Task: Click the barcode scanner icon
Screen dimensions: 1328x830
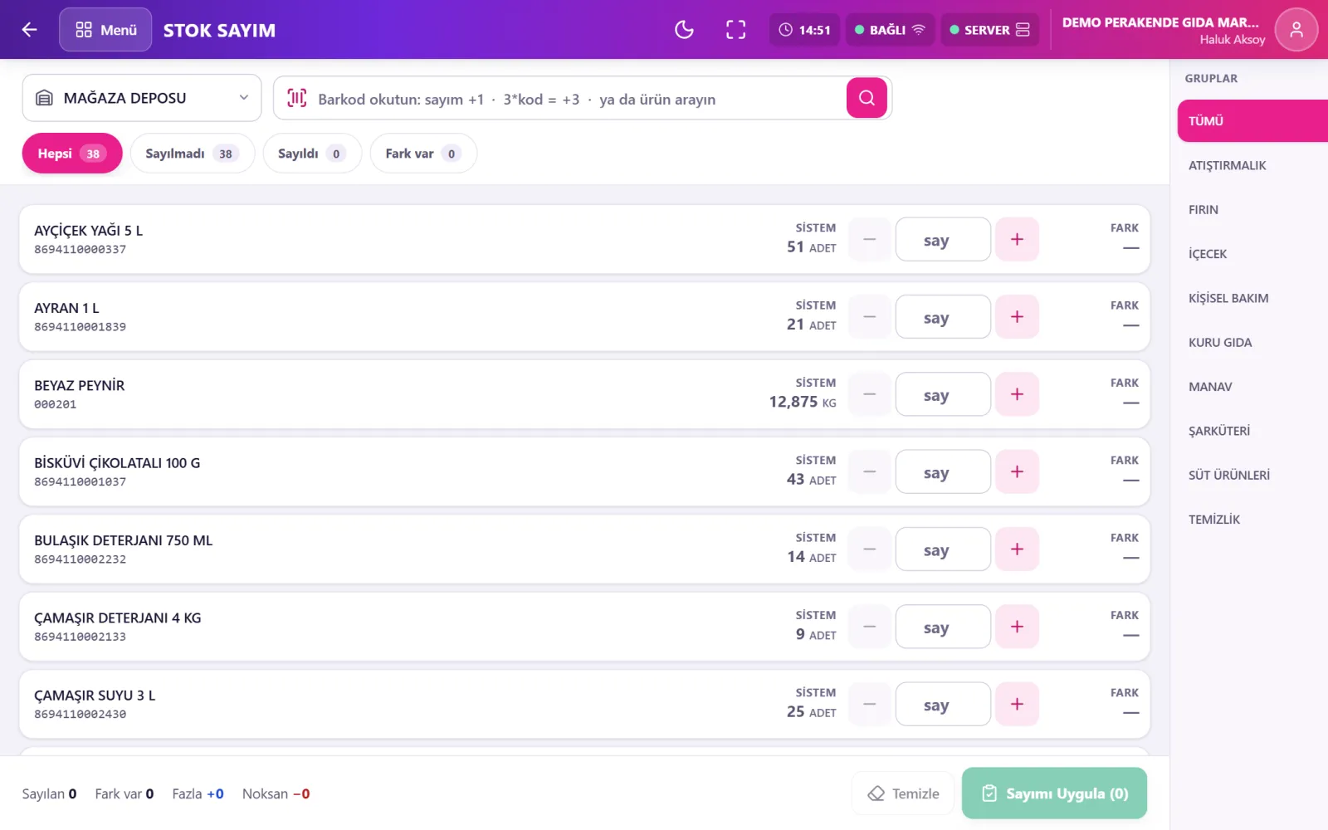Action: click(296, 98)
